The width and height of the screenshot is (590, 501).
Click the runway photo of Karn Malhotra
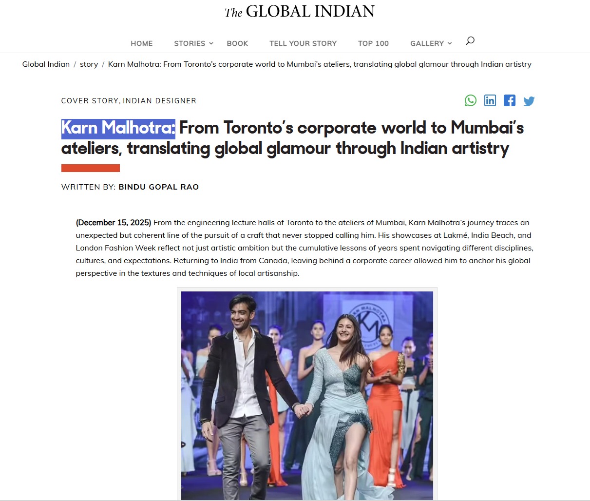307,395
